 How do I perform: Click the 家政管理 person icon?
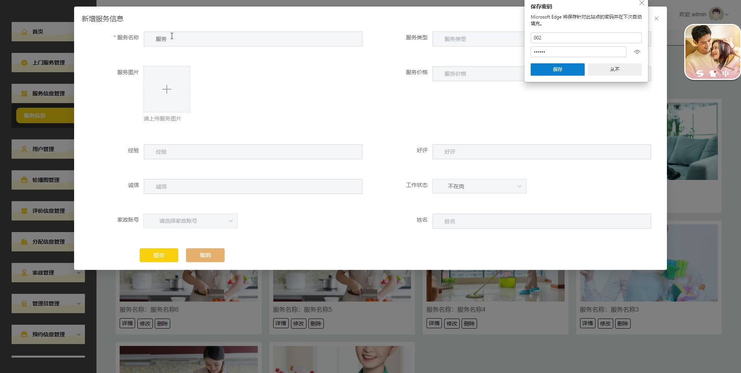[x=24, y=273]
